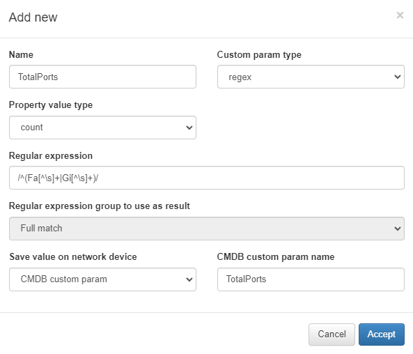Open the Full match group dropdown
413x354 pixels.
tap(207, 229)
